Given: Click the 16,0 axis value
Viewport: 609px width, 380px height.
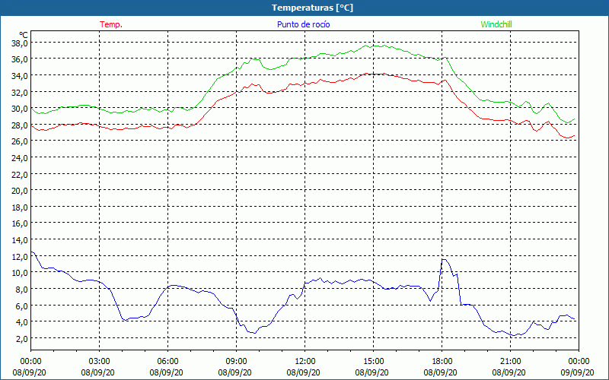Looking at the screenshot, I should (20, 223).
